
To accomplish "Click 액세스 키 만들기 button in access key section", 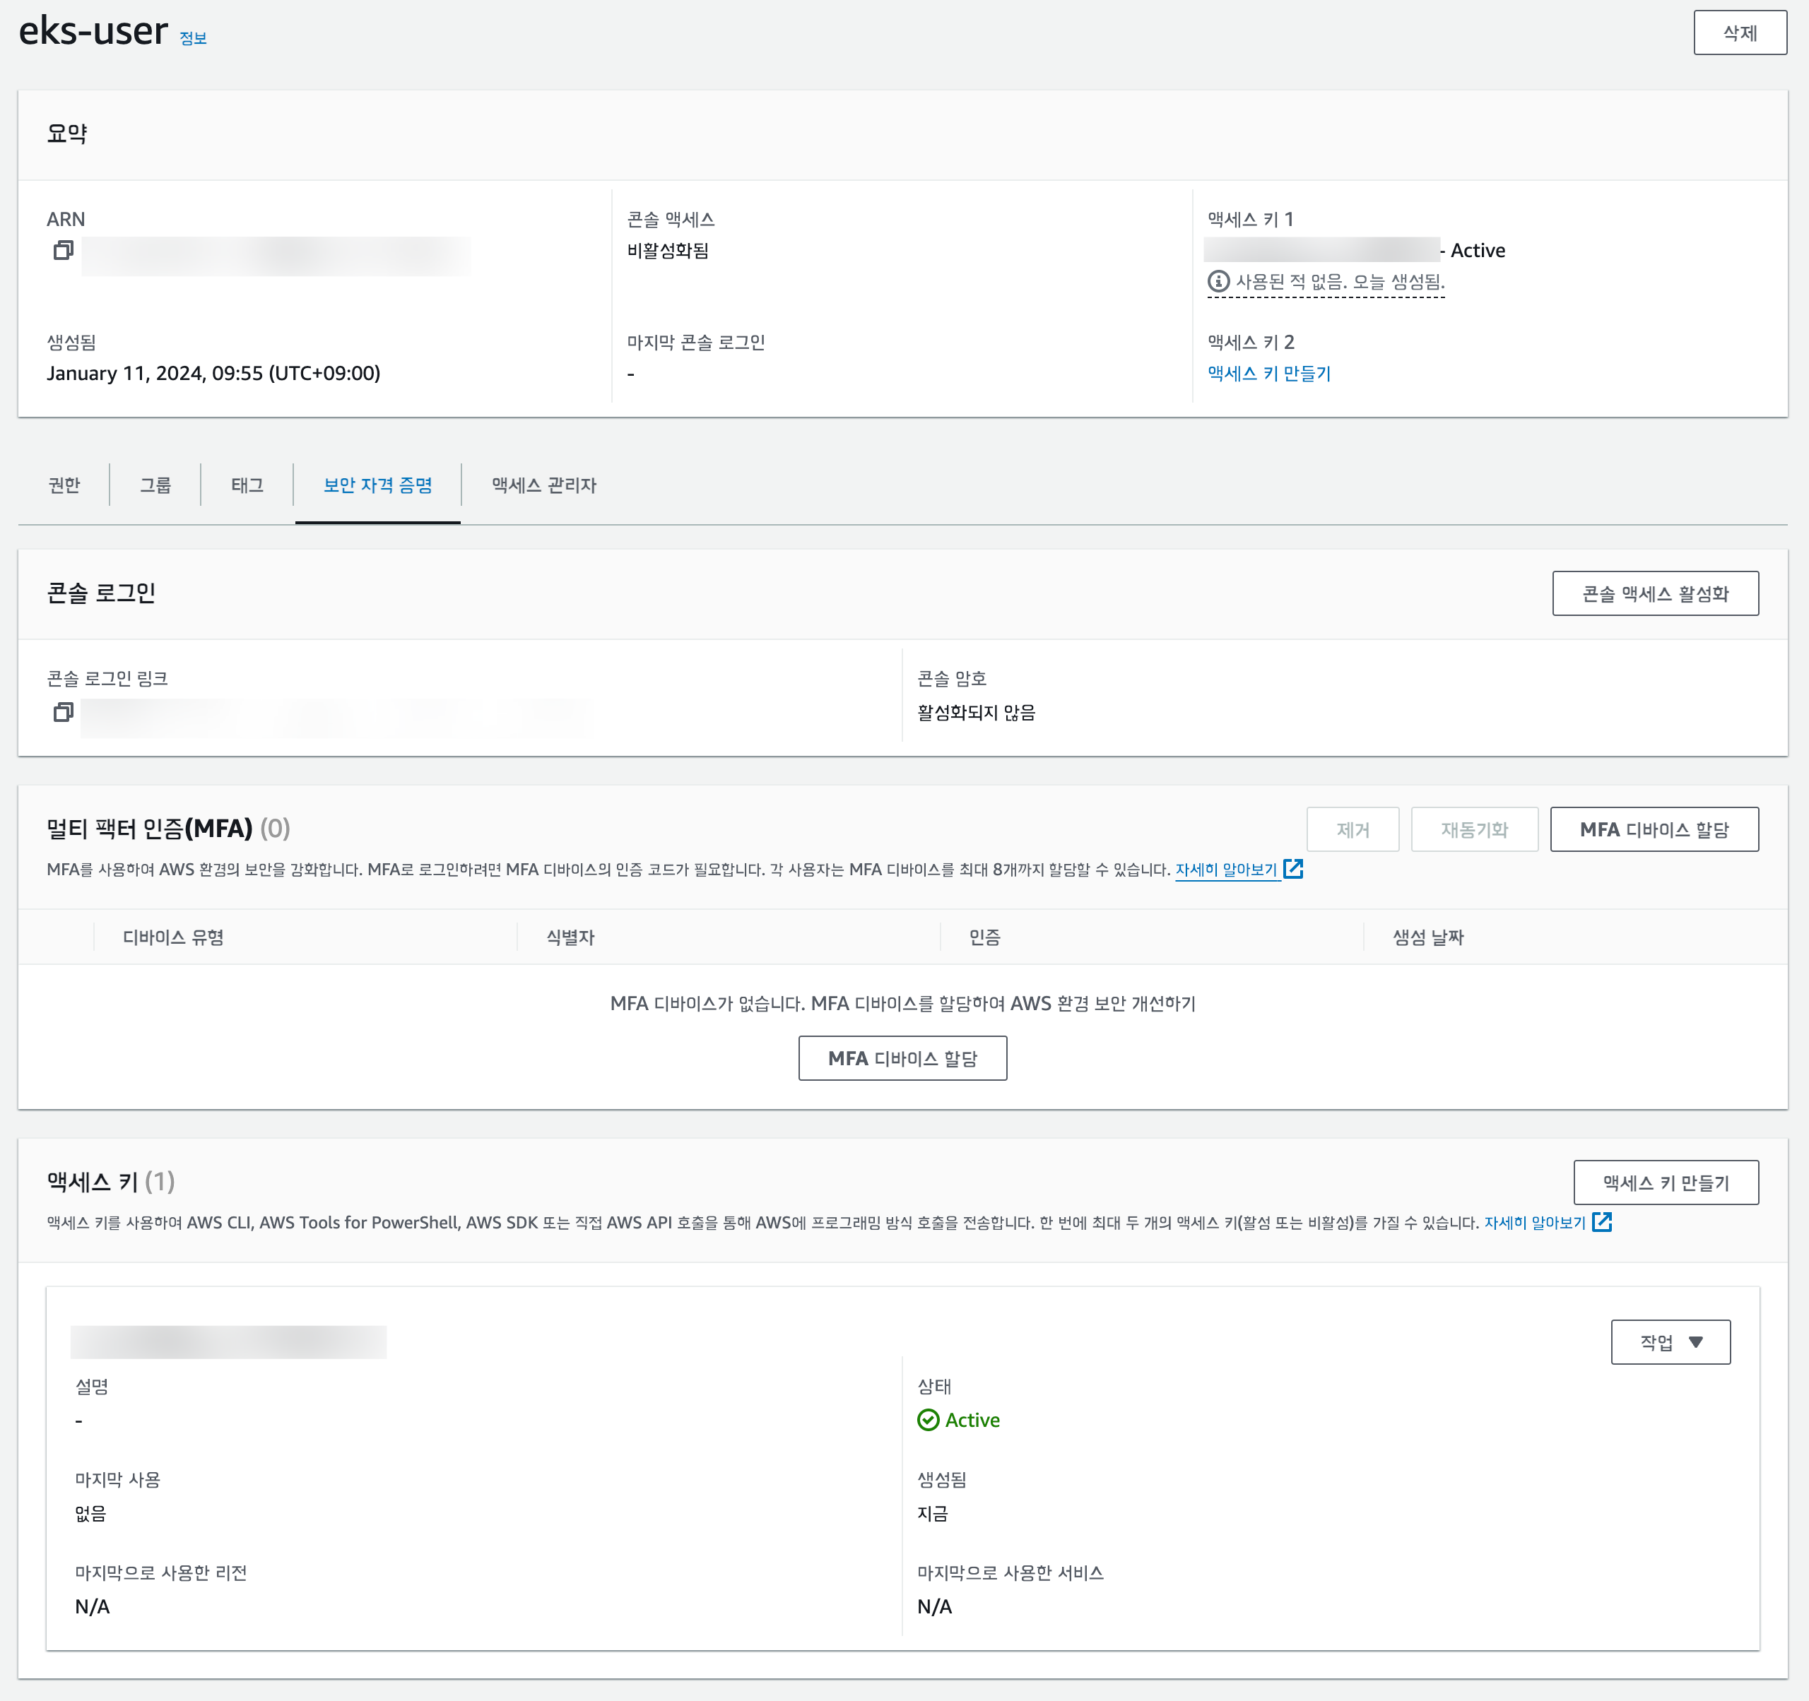I will point(1666,1183).
